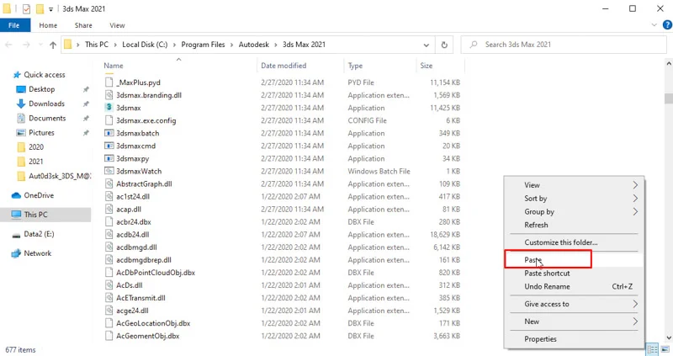
Task: Open the recent locations dropdown arrow
Action: pyautogui.click(x=40, y=45)
